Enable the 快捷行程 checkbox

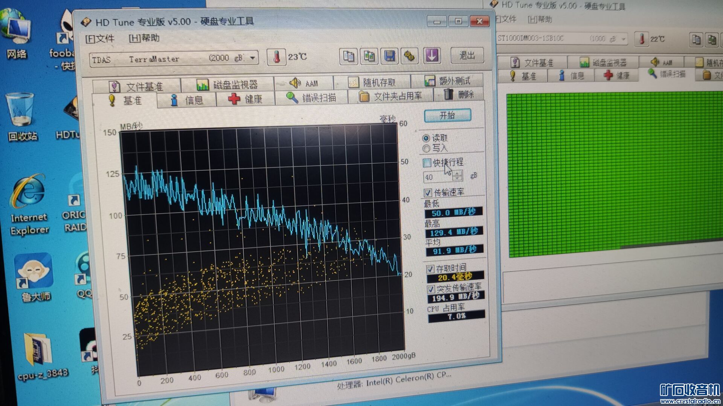point(427,163)
